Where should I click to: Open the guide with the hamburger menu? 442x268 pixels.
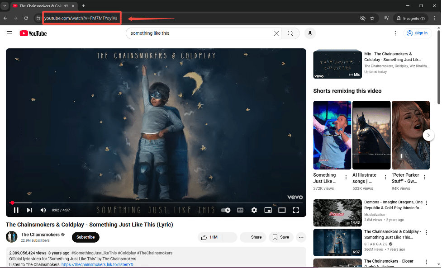click(x=9, y=33)
